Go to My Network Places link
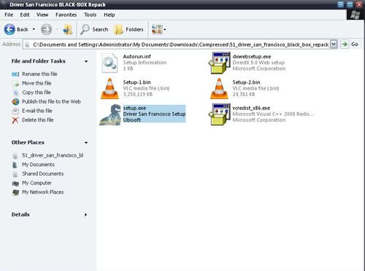 point(43,192)
